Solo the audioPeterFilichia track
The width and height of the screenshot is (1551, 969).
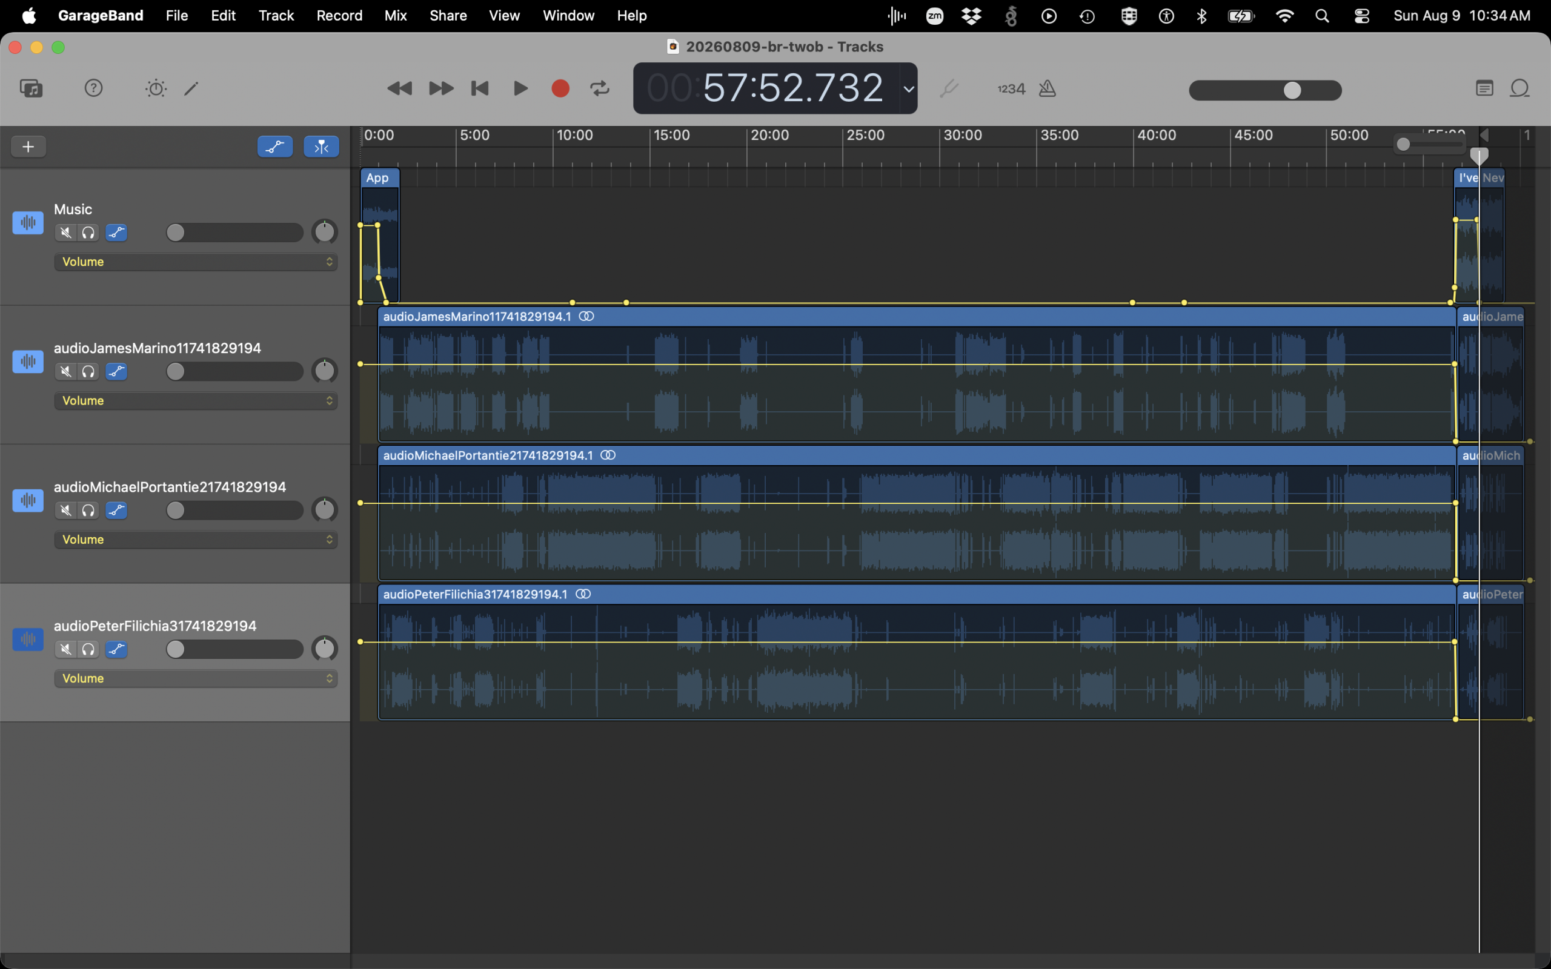tap(88, 650)
